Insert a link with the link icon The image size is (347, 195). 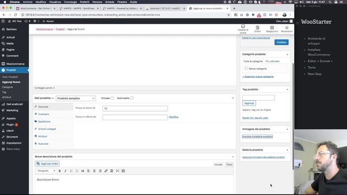pyautogui.click(x=106, y=171)
